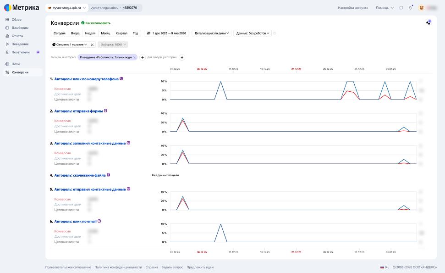445x273 pixels.
Task: Expand the 'Детализация: по дням' dropdown
Action: (211, 33)
